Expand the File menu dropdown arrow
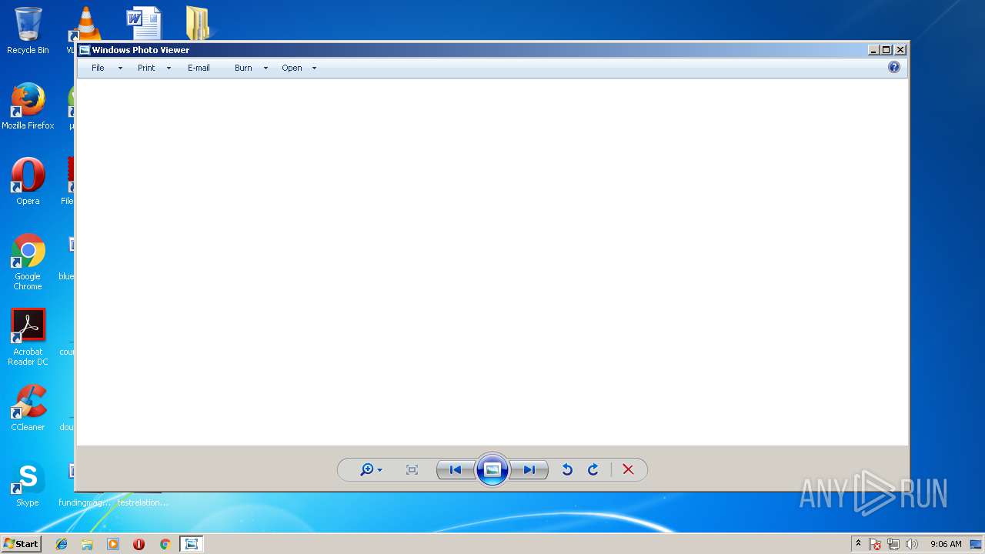985x554 pixels. pos(120,68)
